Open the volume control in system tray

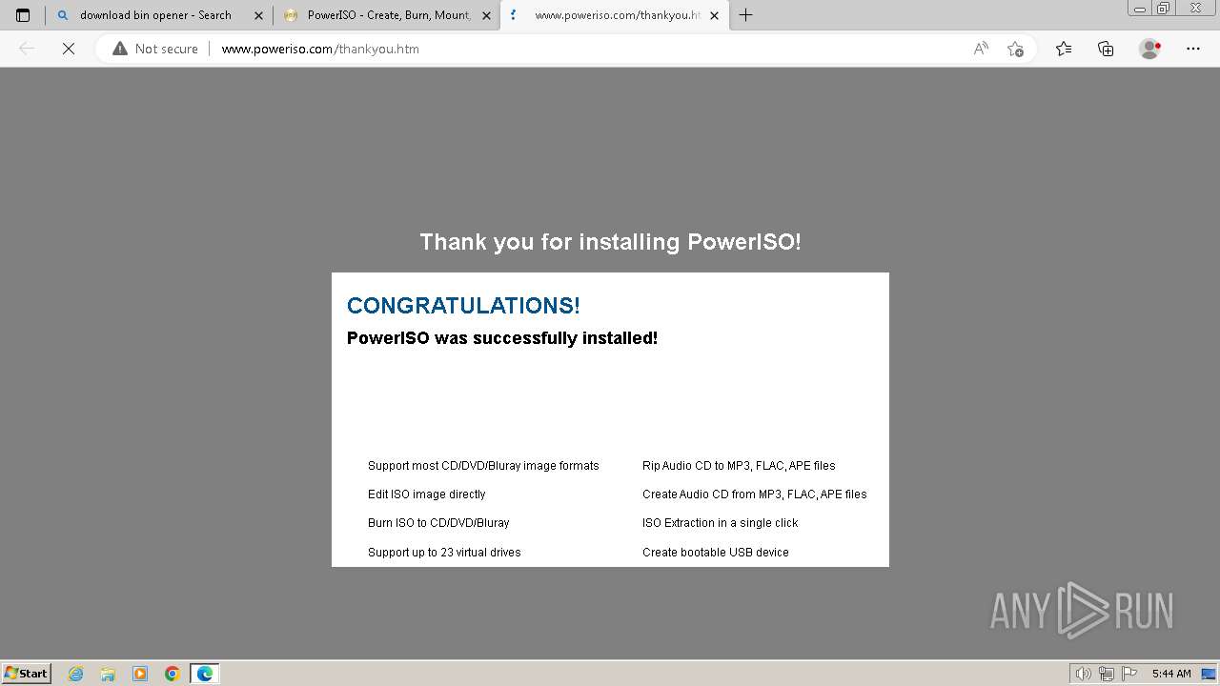click(1084, 674)
